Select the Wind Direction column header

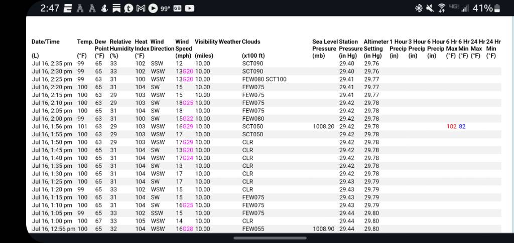tap(162, 45)
